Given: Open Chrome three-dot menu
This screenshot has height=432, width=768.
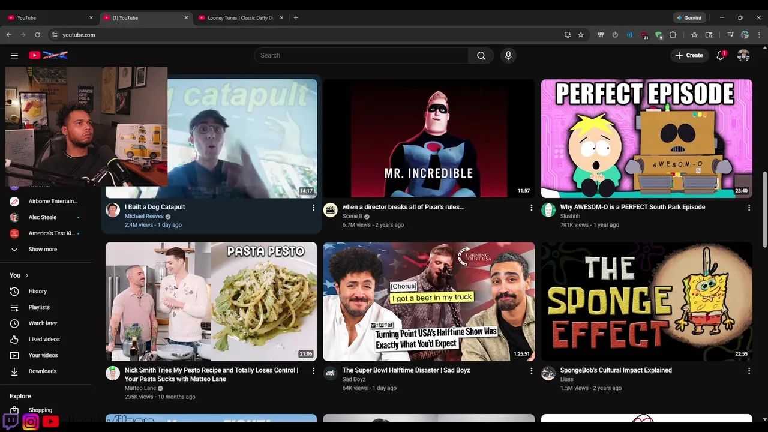Looking at the screenshot, I should 760,35.
